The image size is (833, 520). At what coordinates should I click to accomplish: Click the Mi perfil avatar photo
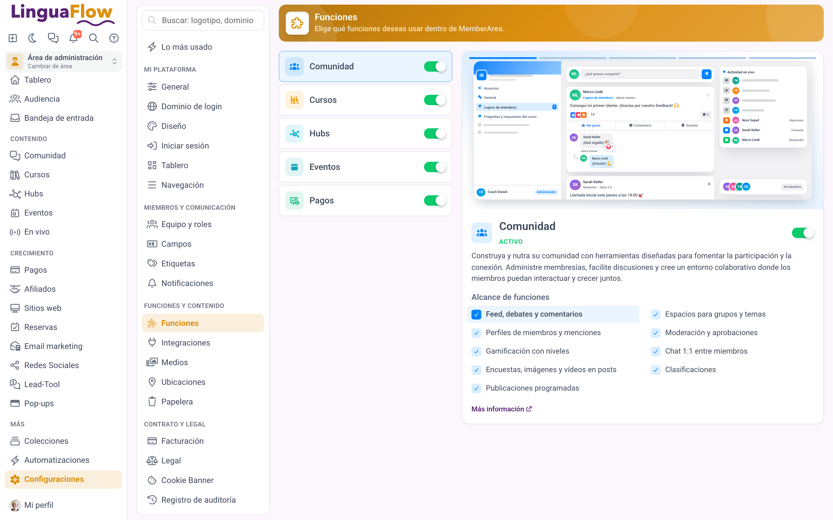tap(15, 505)
